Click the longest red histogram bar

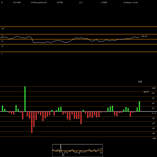(32, 122)
